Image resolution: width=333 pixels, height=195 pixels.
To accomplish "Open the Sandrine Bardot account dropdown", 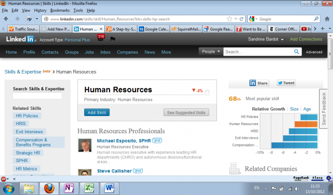I will [265, 39].
